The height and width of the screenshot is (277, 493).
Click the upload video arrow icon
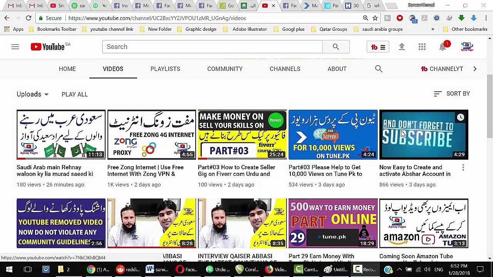[402, 47]
